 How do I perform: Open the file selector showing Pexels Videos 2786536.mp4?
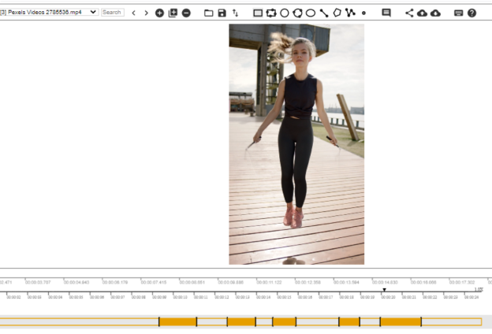[49, 13]
